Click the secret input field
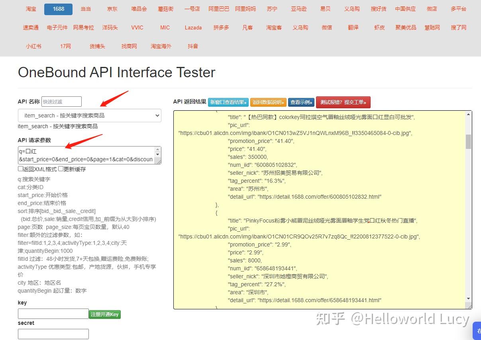 coord(53,334)
